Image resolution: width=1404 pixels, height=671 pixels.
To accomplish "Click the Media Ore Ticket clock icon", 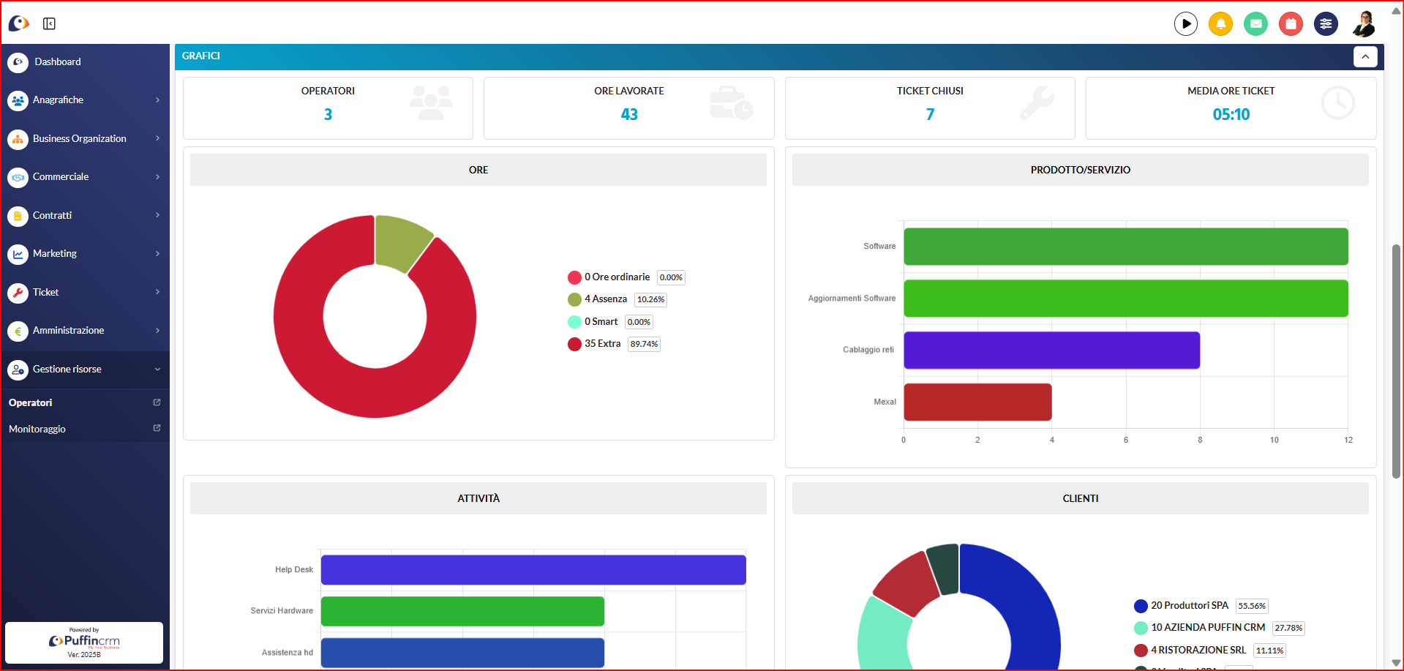I will (x=1337, y=103).
